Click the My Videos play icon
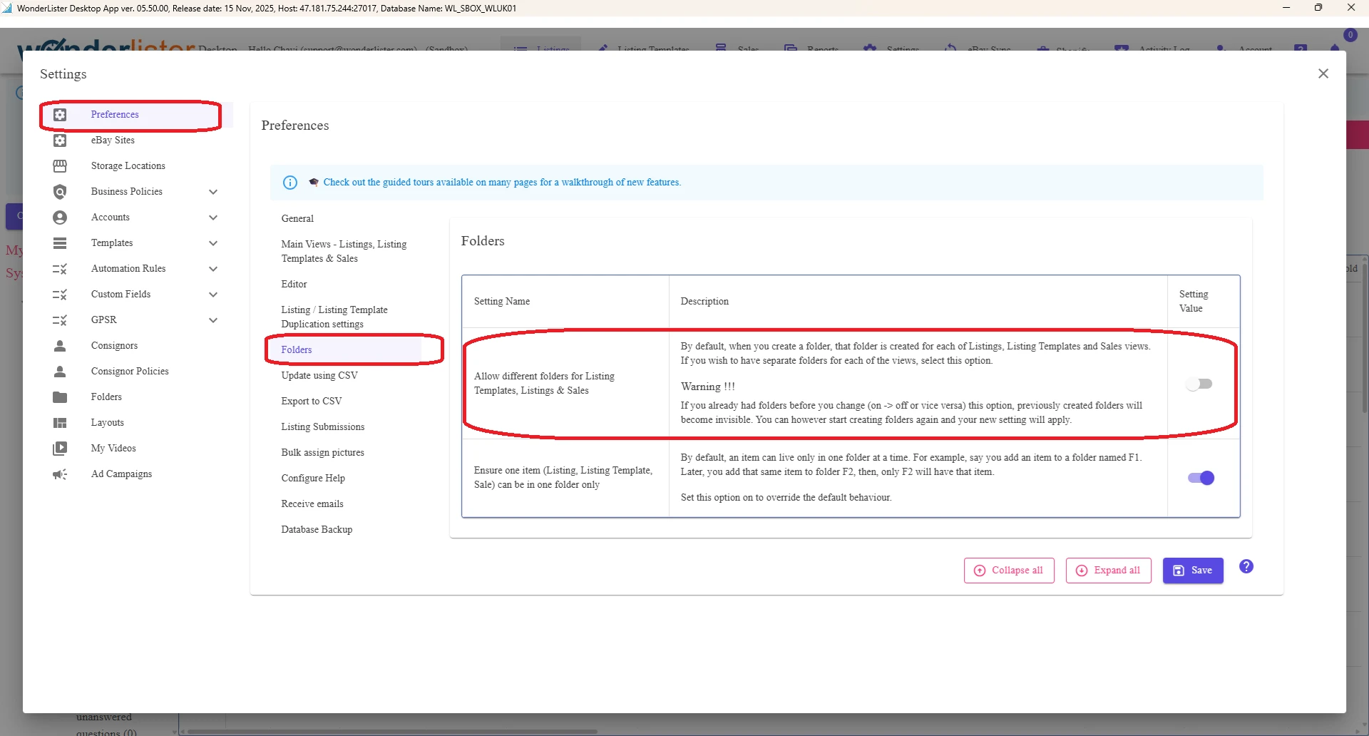Screen dimensions: 1369x736 pyautogui.click(x=60, y=449)
